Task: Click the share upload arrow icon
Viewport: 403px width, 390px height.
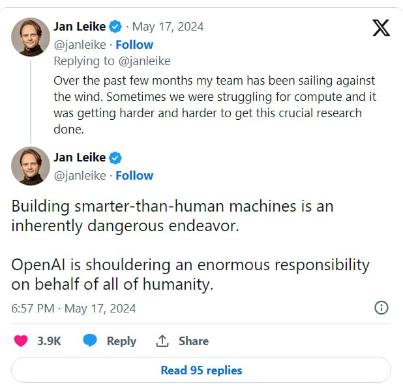Action: 162,341
